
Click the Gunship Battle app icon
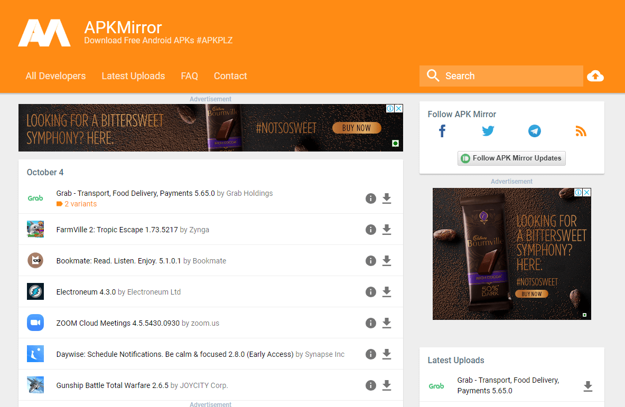tap(35, 385)
